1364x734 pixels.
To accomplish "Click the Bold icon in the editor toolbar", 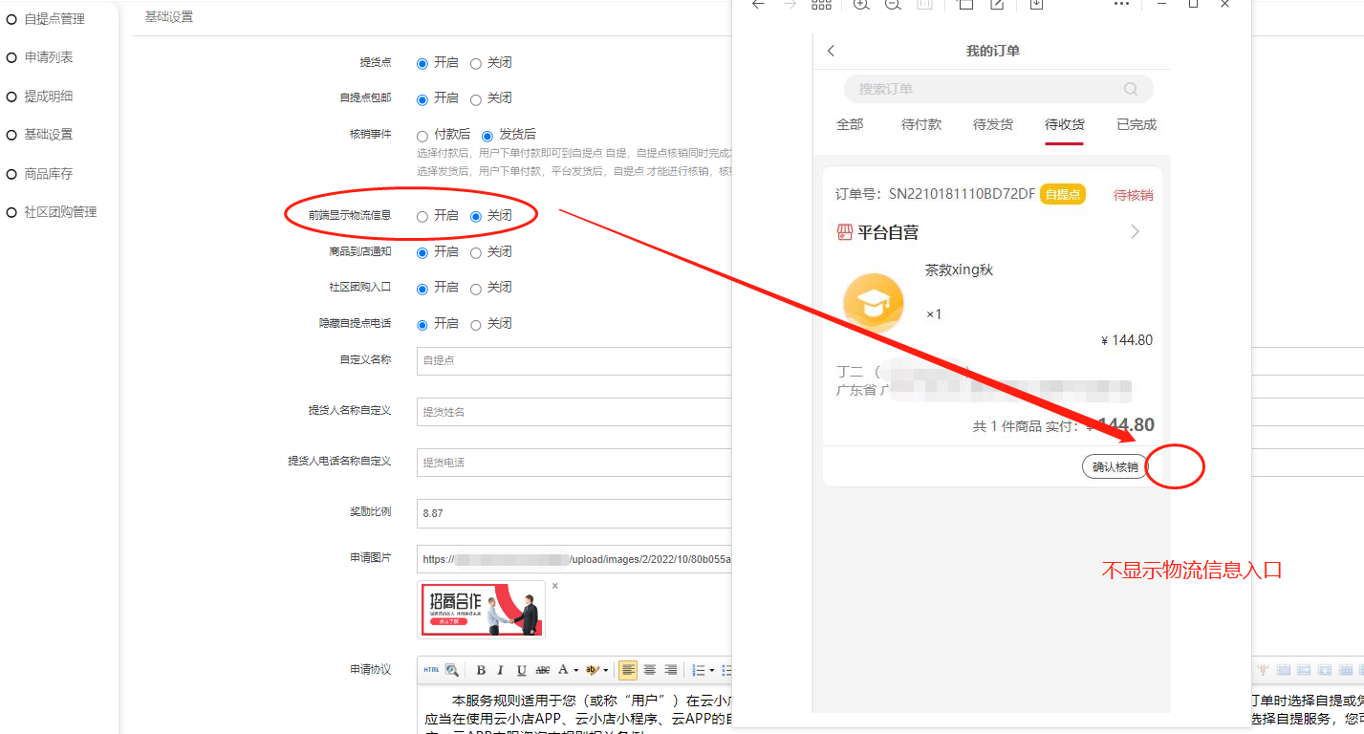I will tap(481, 670).
